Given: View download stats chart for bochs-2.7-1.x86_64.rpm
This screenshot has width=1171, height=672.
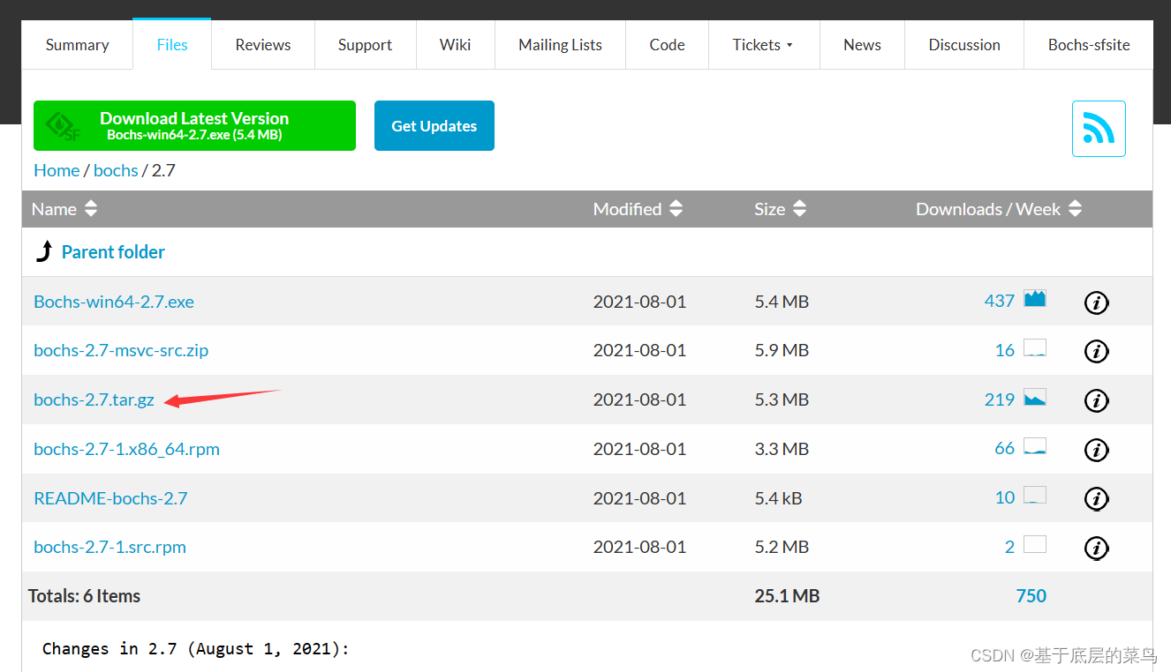Looking at the screenshot, I should tap(1035, 445).
